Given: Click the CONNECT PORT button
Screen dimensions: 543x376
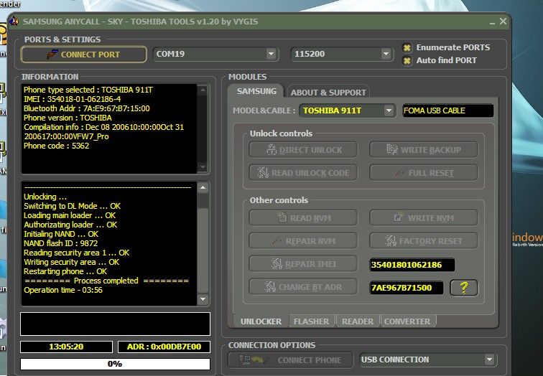Looking at the screenshot, I should tap(84, 55).
